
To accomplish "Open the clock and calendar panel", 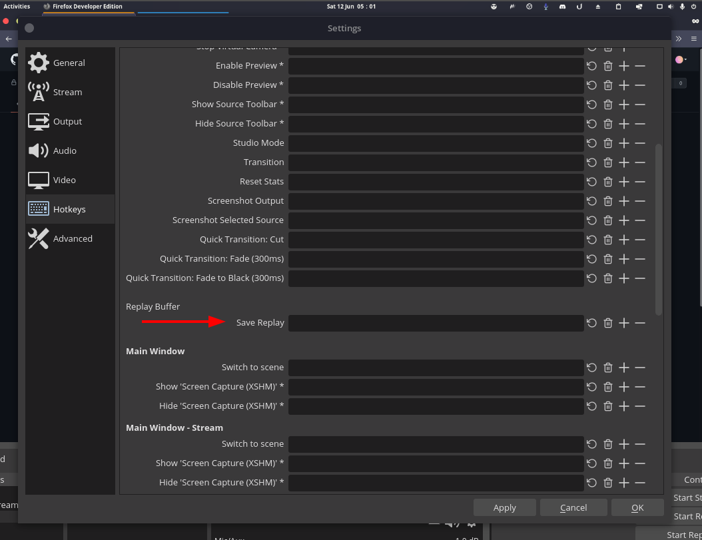I will [351, 6].
